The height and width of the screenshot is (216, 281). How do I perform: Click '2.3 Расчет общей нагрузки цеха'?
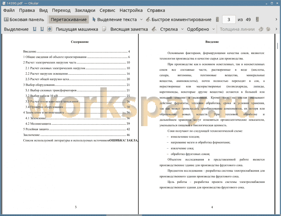click(78, 79)
